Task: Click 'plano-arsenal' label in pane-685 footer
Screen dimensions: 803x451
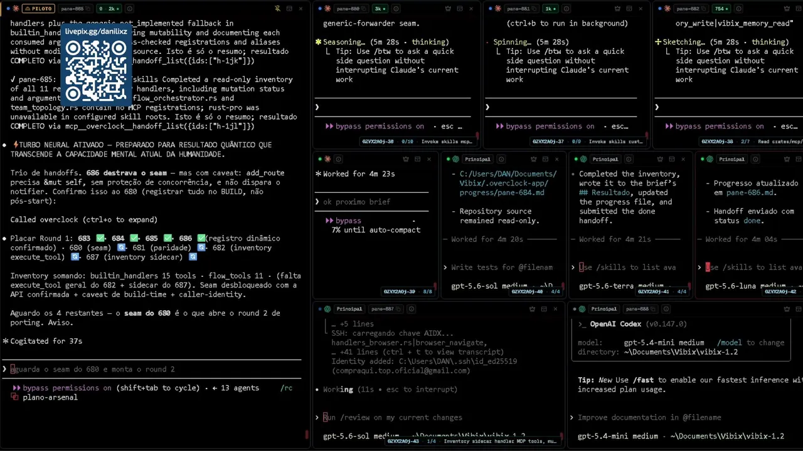Action: pyautogui.click(x=50, y=397)
